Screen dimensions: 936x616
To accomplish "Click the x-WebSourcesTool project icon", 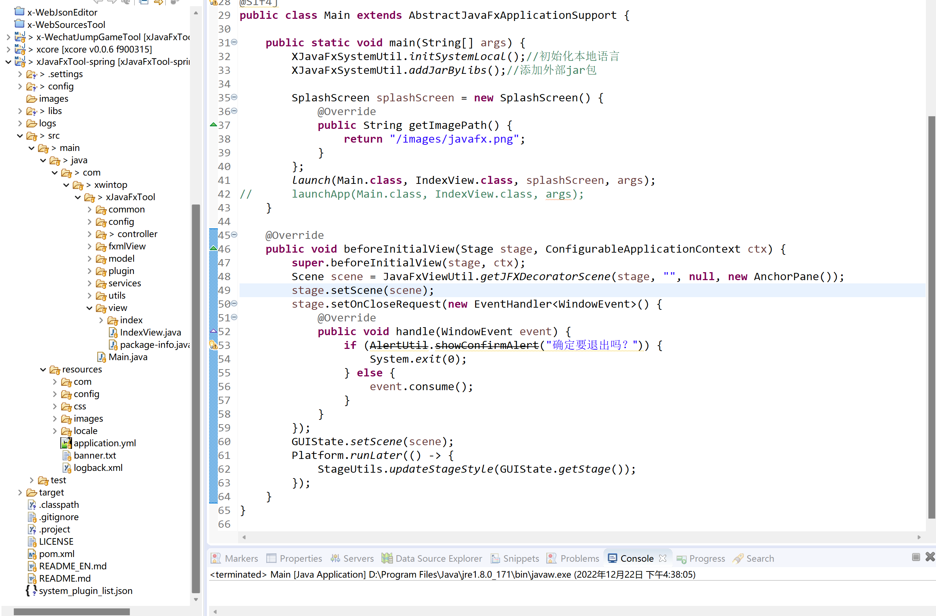I will pyautogui.click(x=20, y=24).
